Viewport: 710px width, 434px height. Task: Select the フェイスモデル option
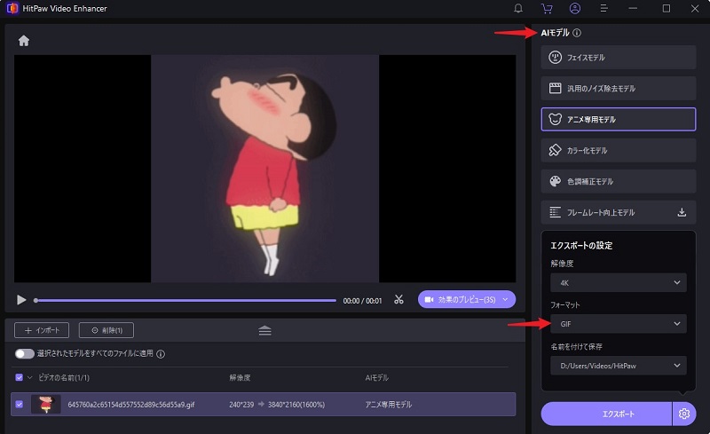(618, 58)
